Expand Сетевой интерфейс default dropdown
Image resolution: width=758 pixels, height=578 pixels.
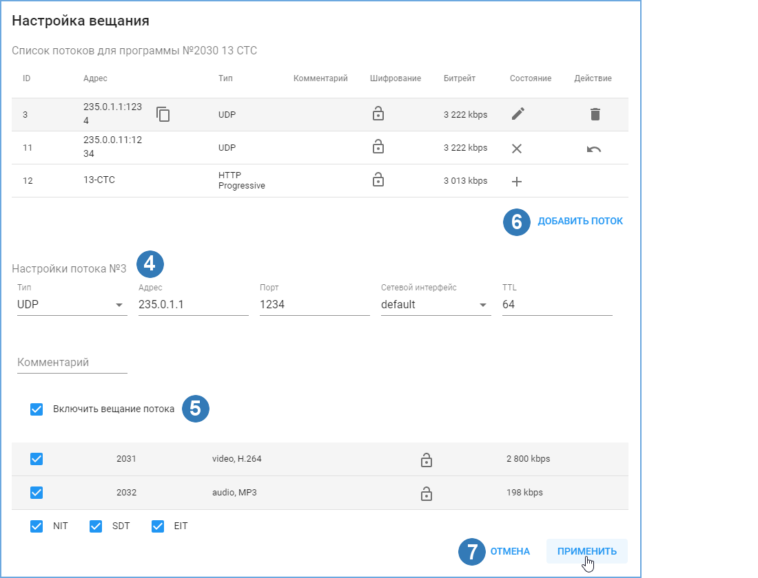(436, 305)
